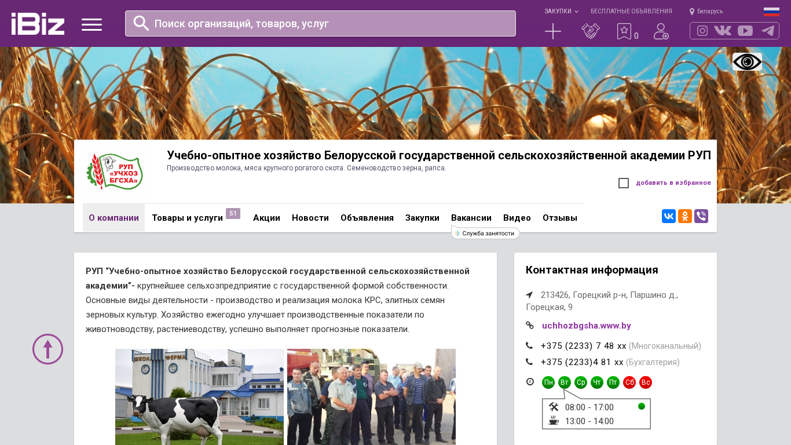Click the website link chain icon

[530, 326]
